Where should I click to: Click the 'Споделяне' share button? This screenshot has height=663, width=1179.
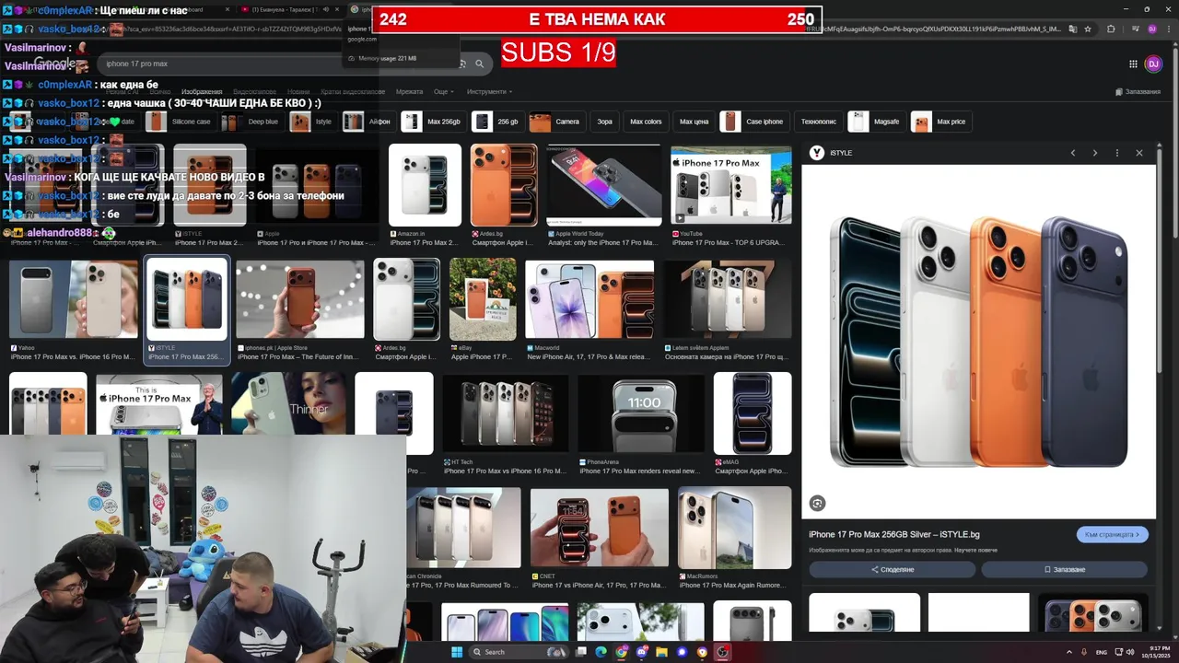[893, 569]
